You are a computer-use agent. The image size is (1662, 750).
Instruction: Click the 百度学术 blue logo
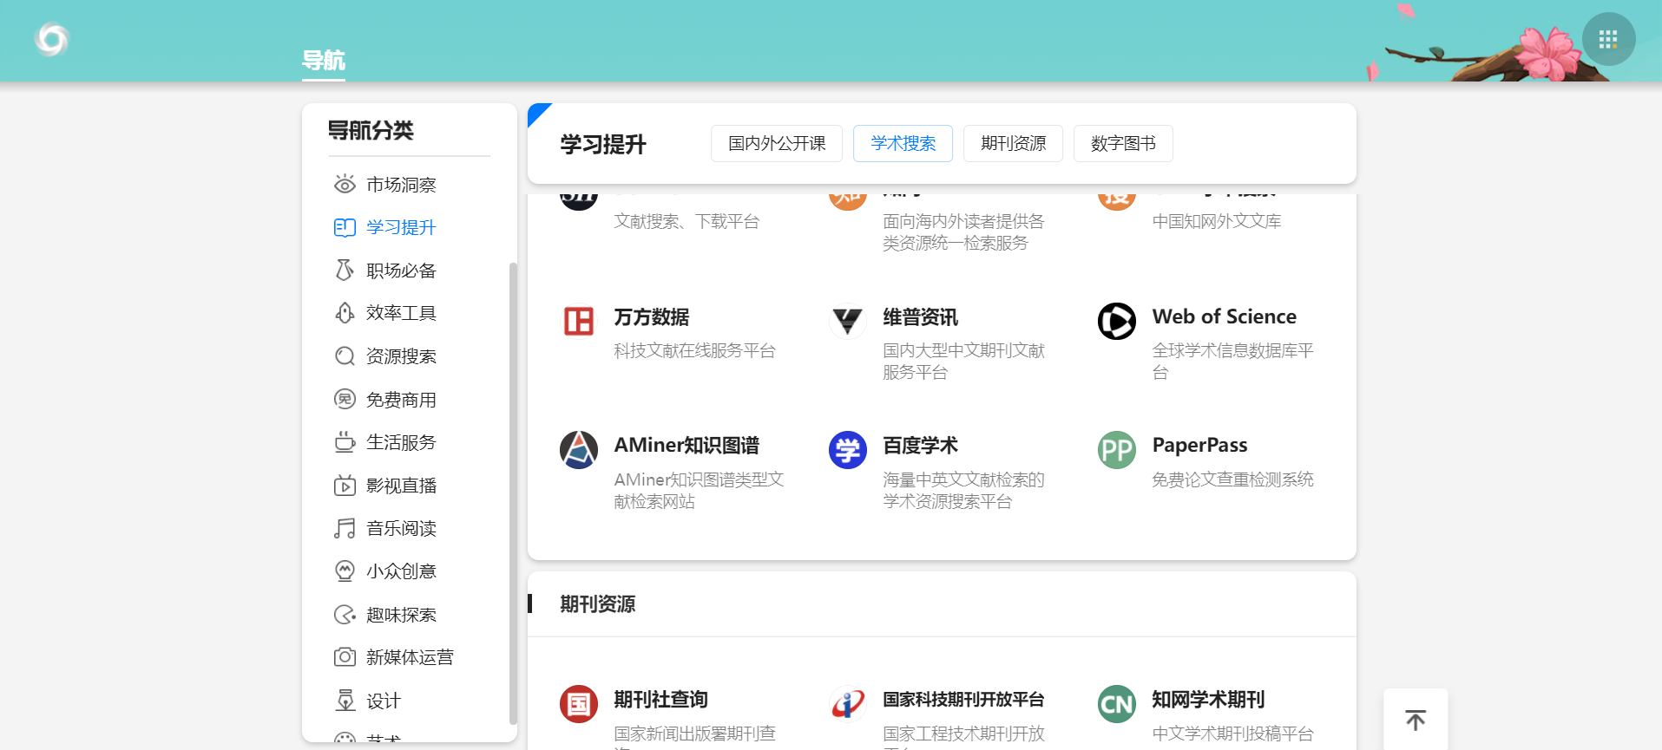(848, 450)
